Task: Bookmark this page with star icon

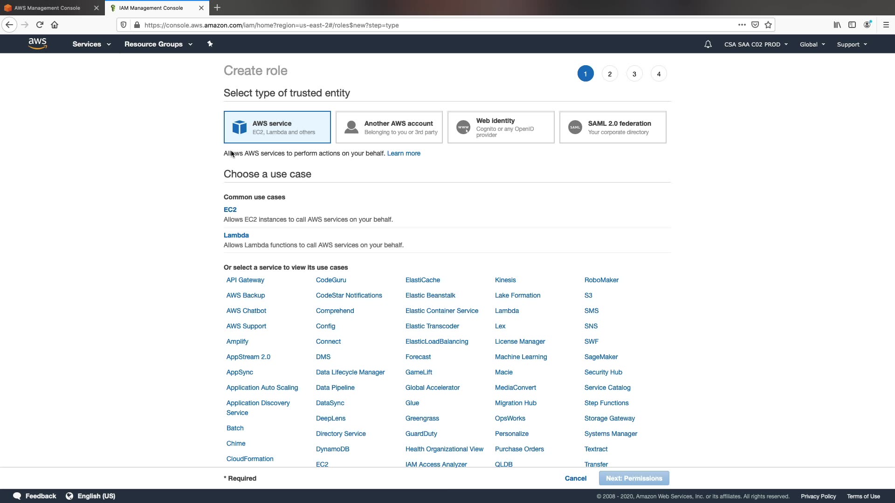Action: pos(768,25)
